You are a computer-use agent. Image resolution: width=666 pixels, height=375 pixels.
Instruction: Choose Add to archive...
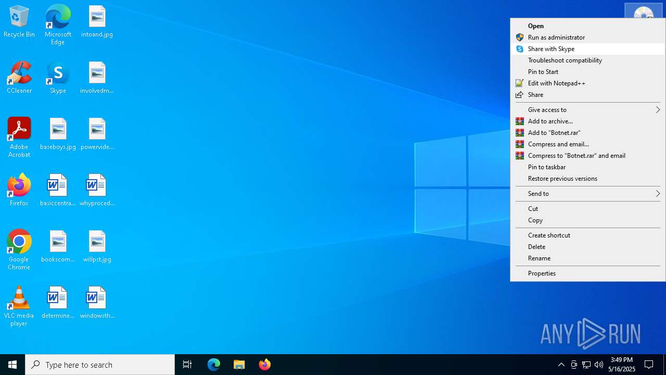coord(588,121)
